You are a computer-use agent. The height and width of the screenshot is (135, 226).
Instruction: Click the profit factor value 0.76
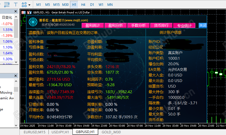click(x=109, y=79)
